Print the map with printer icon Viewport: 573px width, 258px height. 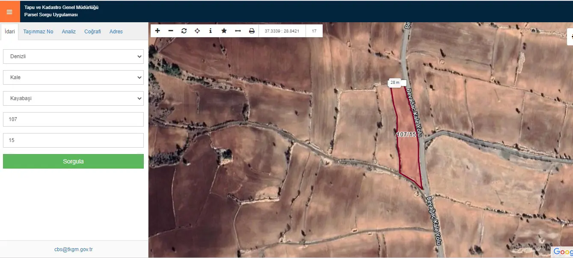click(x=252, y=31)
